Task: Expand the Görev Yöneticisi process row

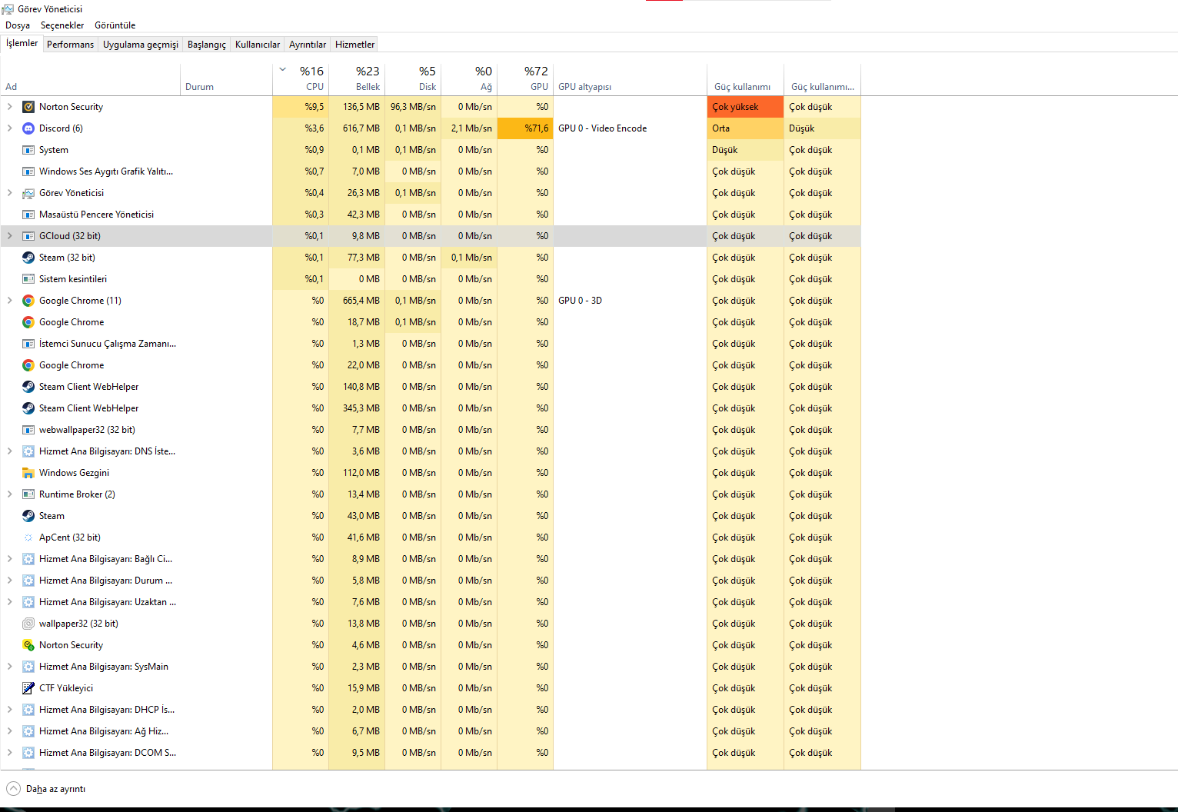Action: pos(9,193)
